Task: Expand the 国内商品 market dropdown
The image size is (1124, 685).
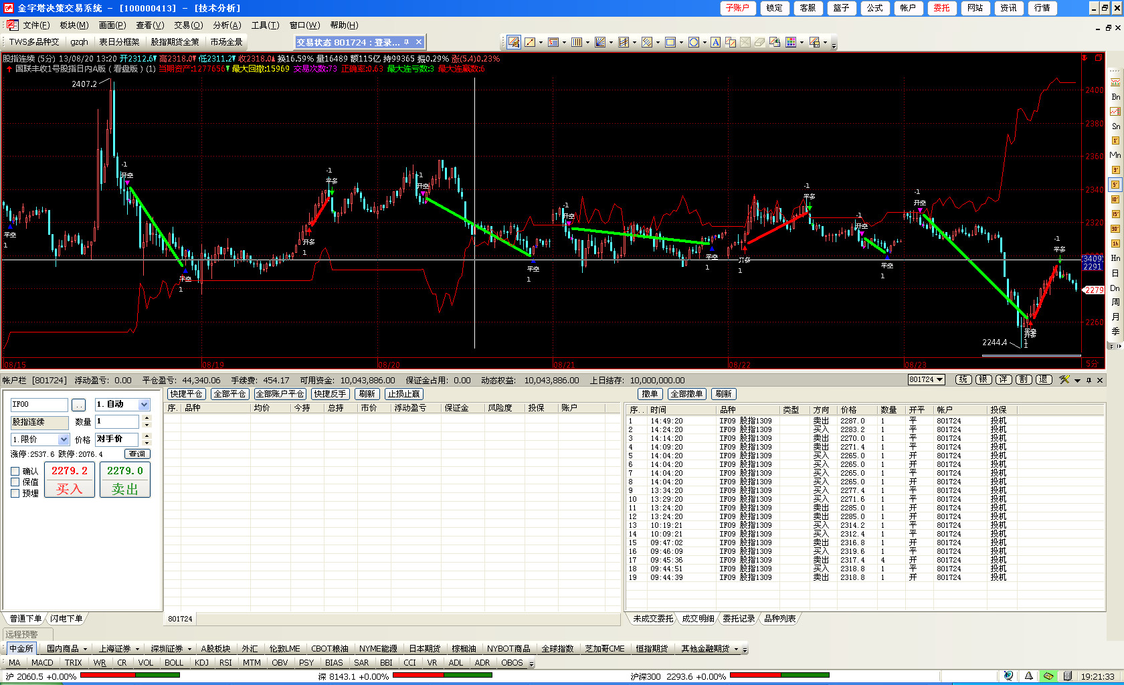Action: click(85, 649)
